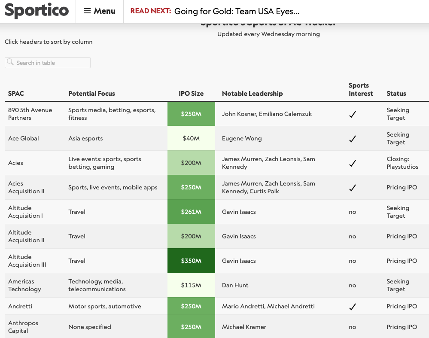Click the 'no' sports interest for Altitude Acquisition I
Image resolution: width=429 pixels, height=338 pixels.
(353, 212)
